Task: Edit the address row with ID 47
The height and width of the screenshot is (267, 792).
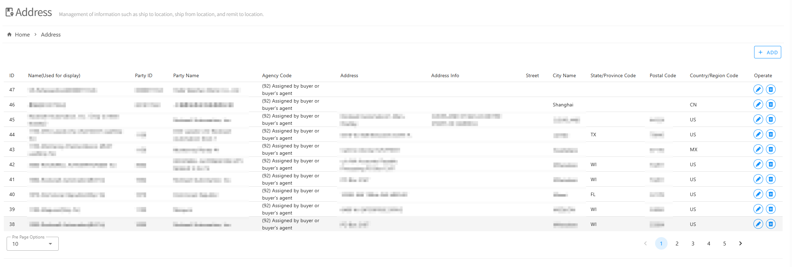Action: (x=758, y=90)
